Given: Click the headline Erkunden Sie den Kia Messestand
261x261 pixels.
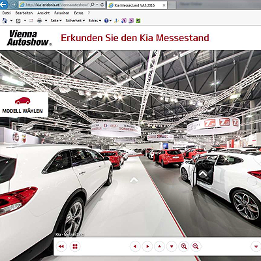Looking at the screenshot, I should (x=135, y=38).
